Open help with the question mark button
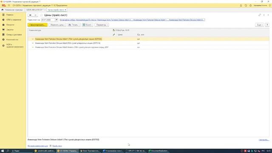The height and width of the screenshot is (153, 272). pyautogui.click(x=267, y=25)
